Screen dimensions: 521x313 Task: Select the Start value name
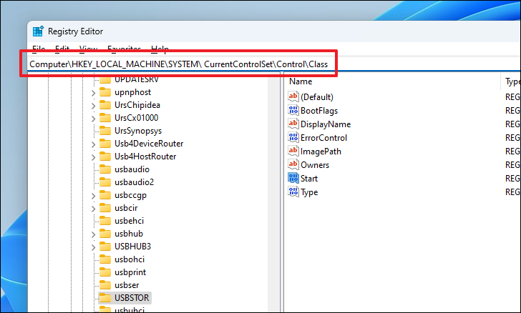click(x=309, y=179)
